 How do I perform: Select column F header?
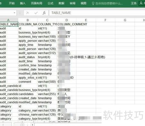coord(105,20)
